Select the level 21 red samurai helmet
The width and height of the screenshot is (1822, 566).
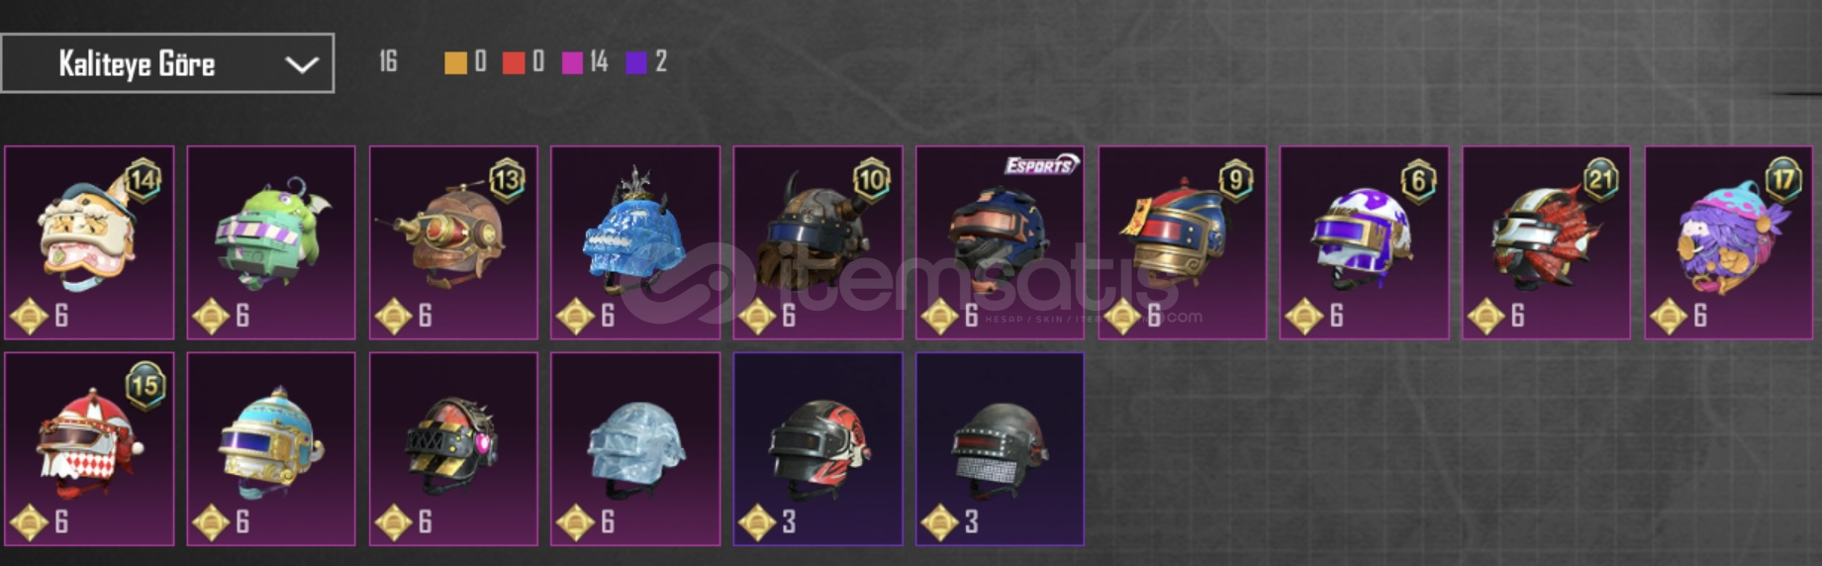[1546, 242]
